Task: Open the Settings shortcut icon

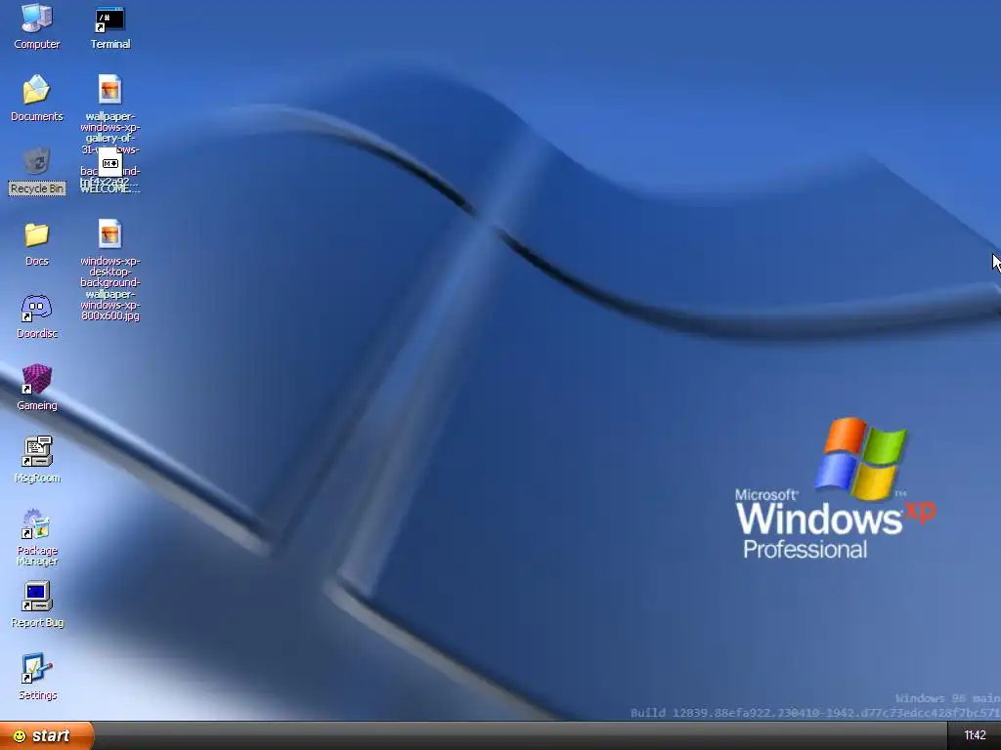Action: pyautogui.click(x=36, y=676)
